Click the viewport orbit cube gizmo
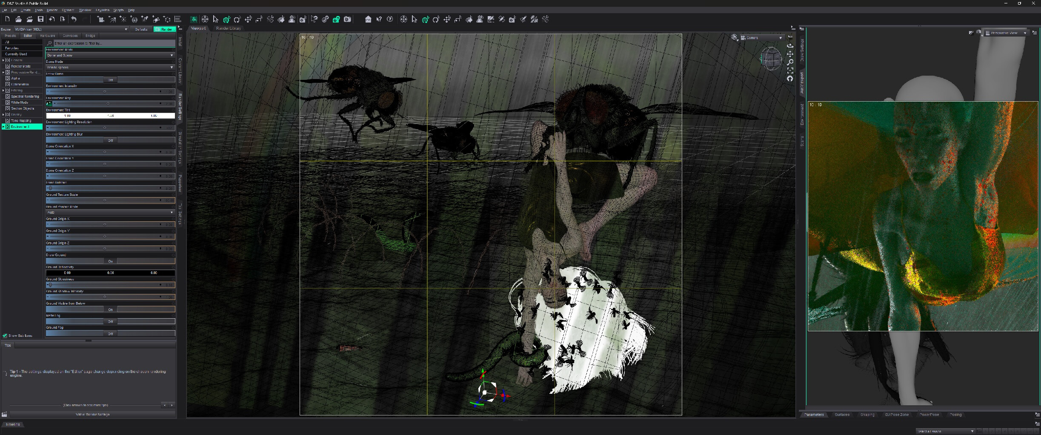The image size is (1041, 435). [771, 58]
